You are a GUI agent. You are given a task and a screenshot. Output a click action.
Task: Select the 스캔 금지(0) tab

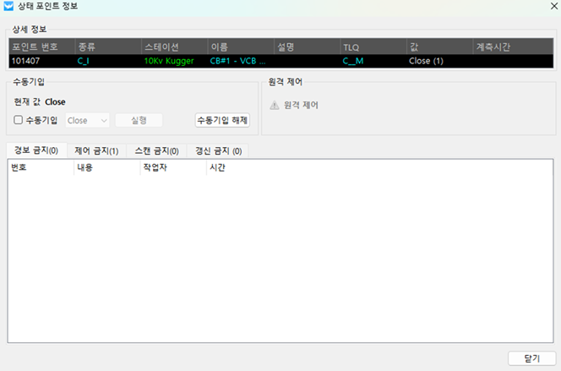pos(156,150)
